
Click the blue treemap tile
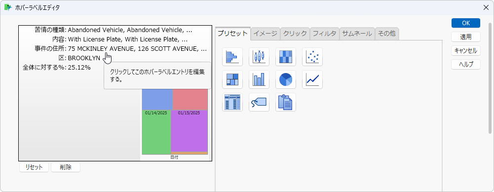(x=157, y=99)
